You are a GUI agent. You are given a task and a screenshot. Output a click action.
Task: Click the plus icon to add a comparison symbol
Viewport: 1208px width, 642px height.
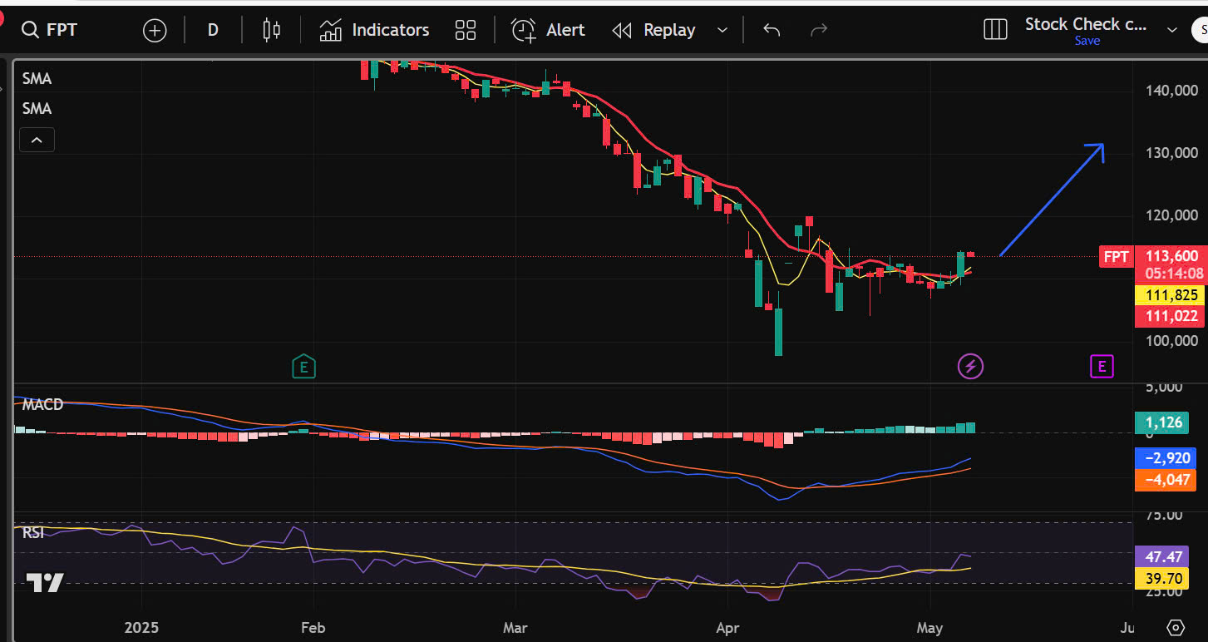click(155, 31)
